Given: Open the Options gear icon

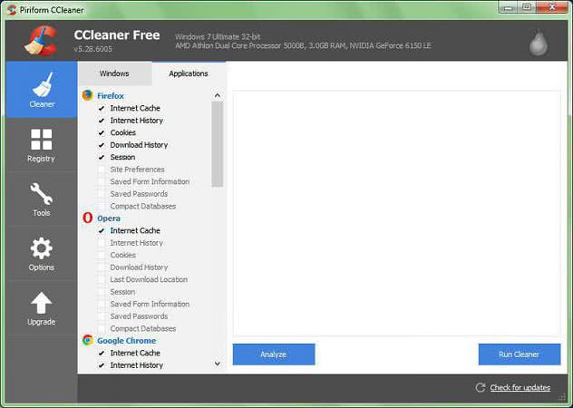Looking at the screenshot, I should point(41,248).
